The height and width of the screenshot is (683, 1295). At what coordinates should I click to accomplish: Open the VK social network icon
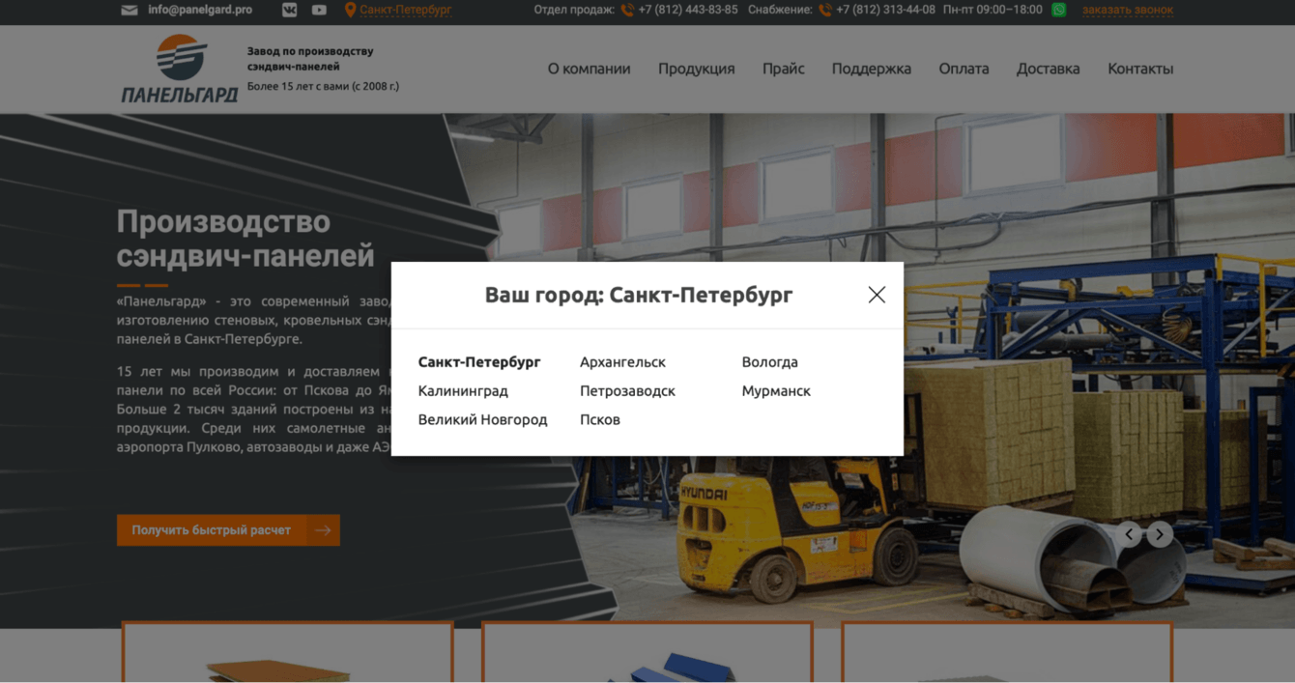[289, 10]
